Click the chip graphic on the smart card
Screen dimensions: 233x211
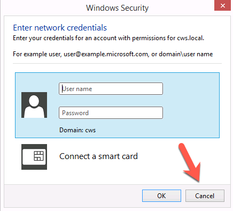point(38,156)
